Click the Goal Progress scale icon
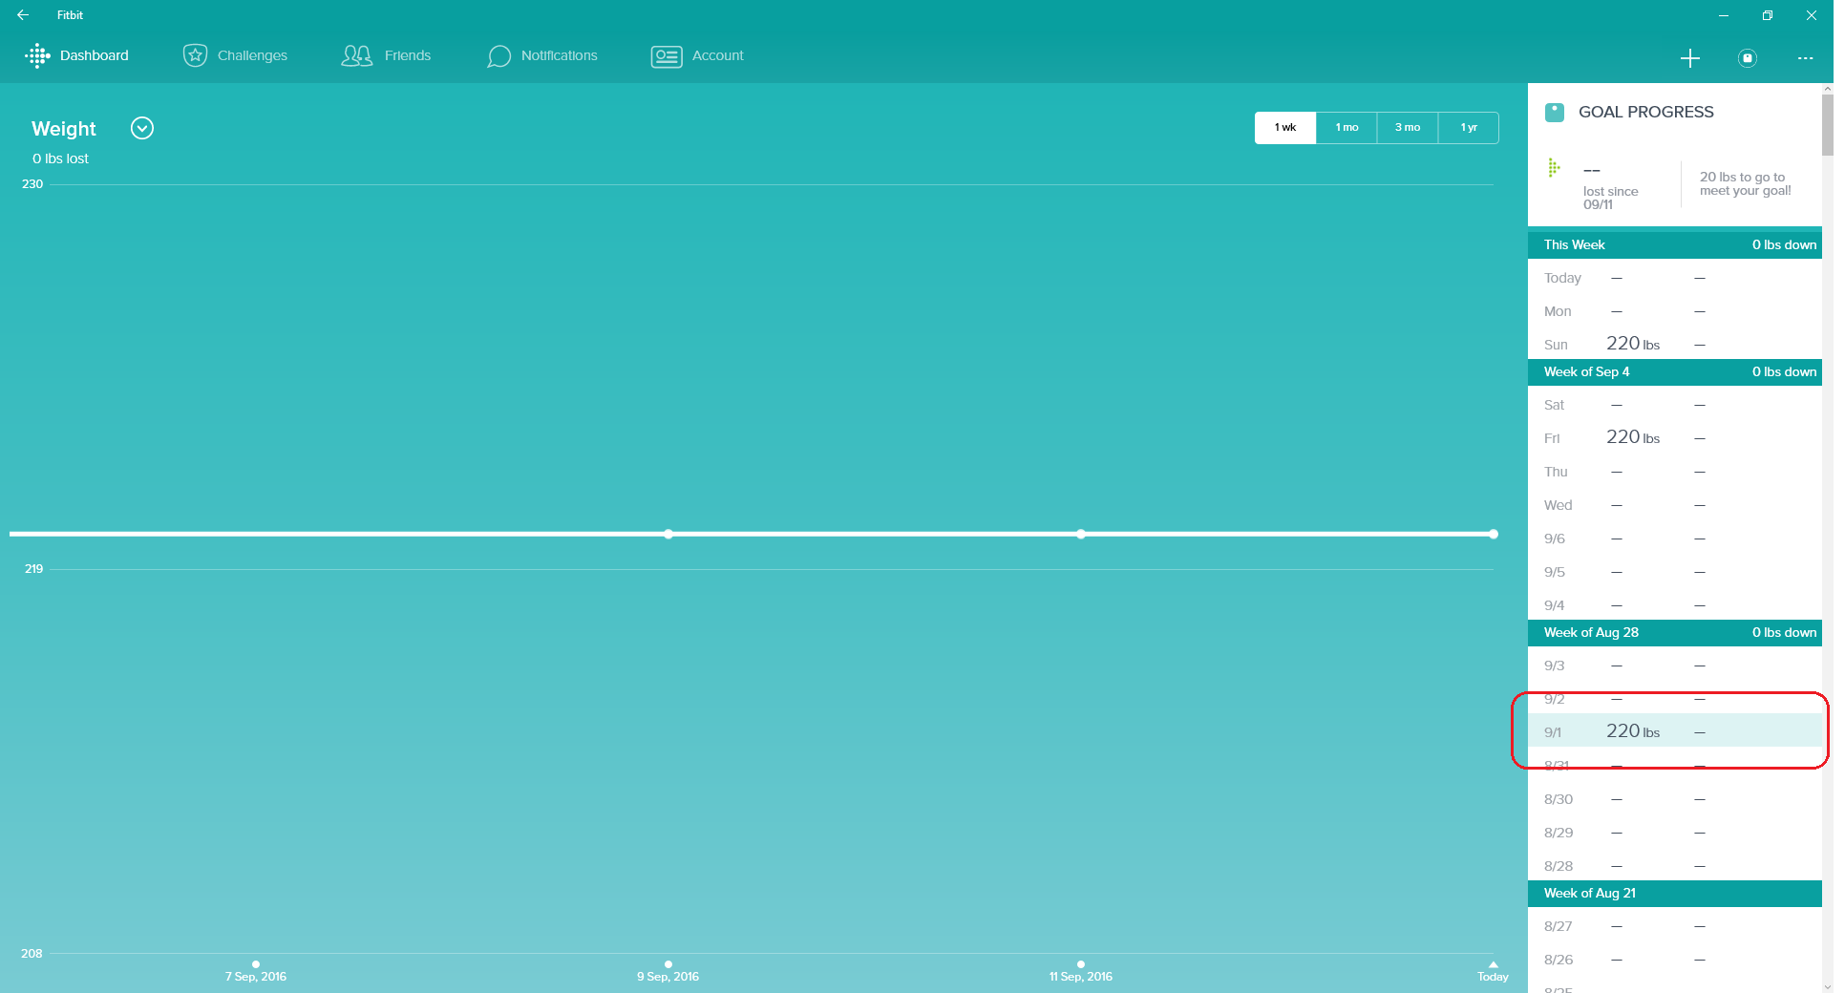The image size is (1845, 993). click(x=1554, y=112)
